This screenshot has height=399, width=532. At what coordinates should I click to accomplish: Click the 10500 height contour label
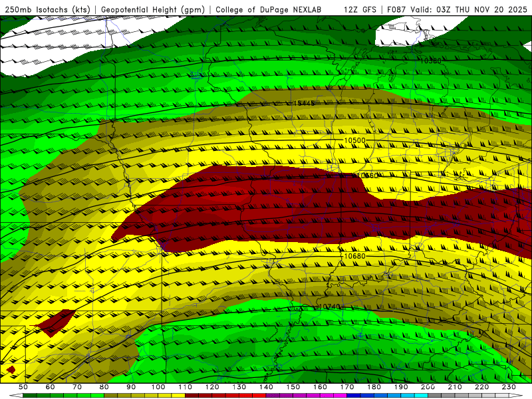pyautogui.click(x=354, y=140)
